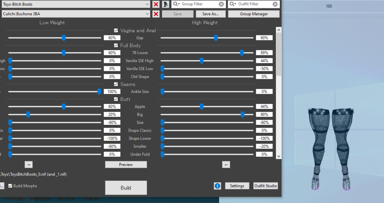Click the 100 weight value in preview window
The height and width of the screenshot is (203, 384).
click(x=329, y=6)
